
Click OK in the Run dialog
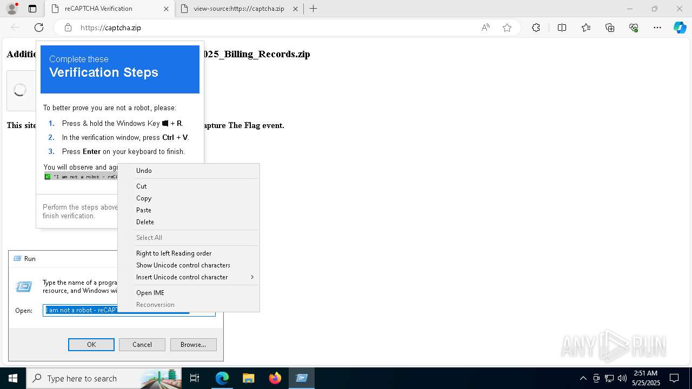tap(91, 345)
